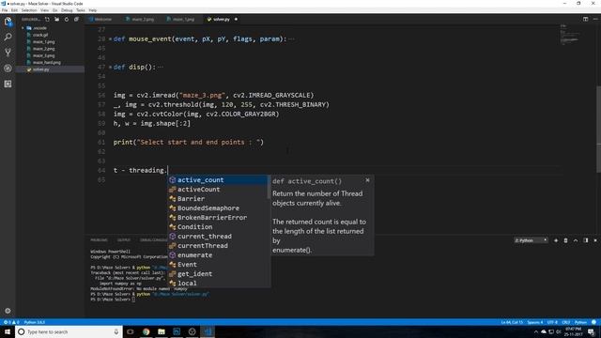Open crack.gif in the explorer
Image resolution: width=601 pixels, height=338 pixels.
point(40,35)
